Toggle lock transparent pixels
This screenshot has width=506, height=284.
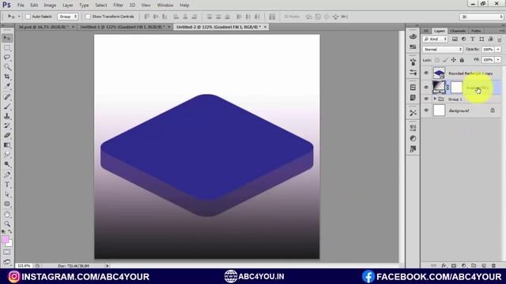tap(437, 60)
